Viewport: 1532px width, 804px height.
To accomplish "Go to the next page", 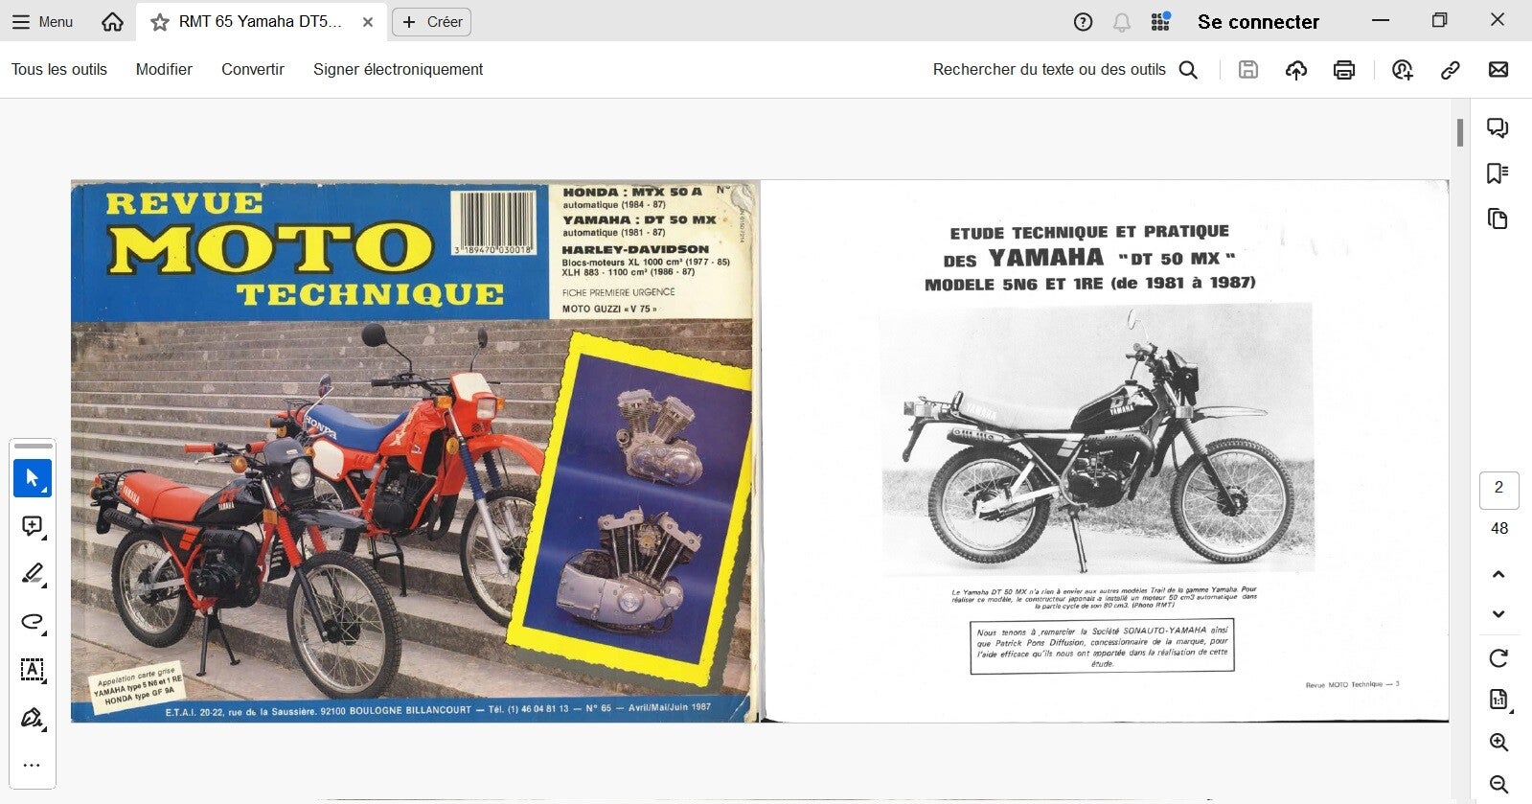I will (x=1498, y=614).
